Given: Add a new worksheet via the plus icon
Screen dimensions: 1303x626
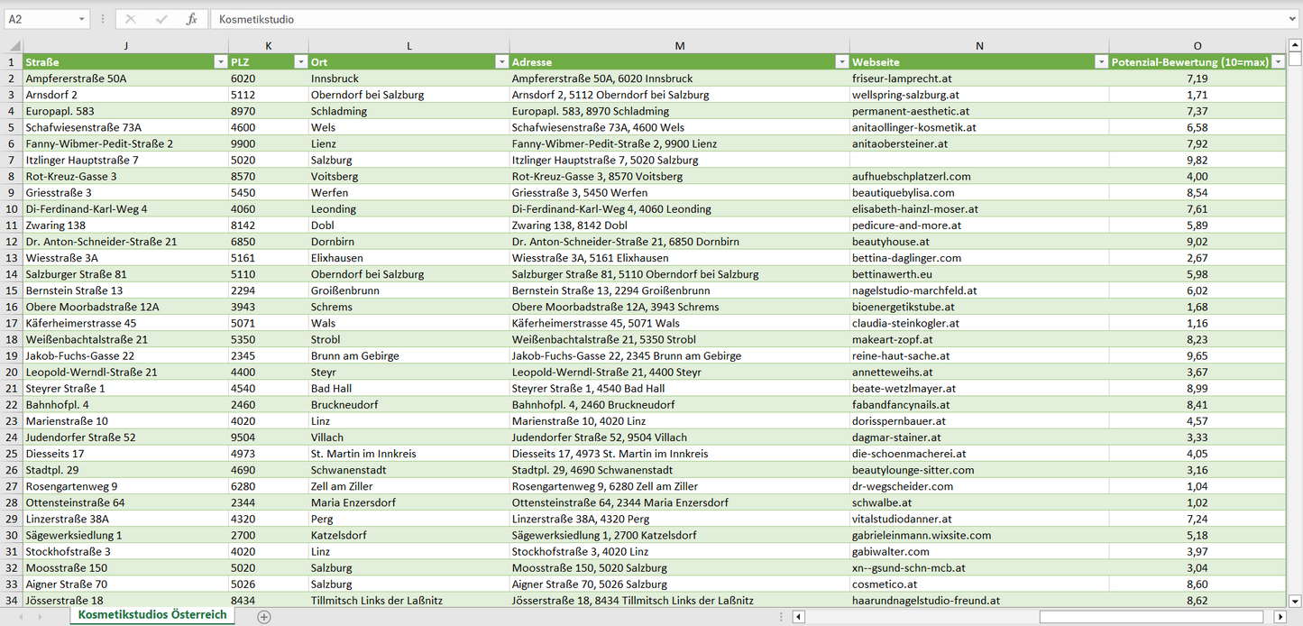Looking at the screenshot, I should tap(262, 616).
